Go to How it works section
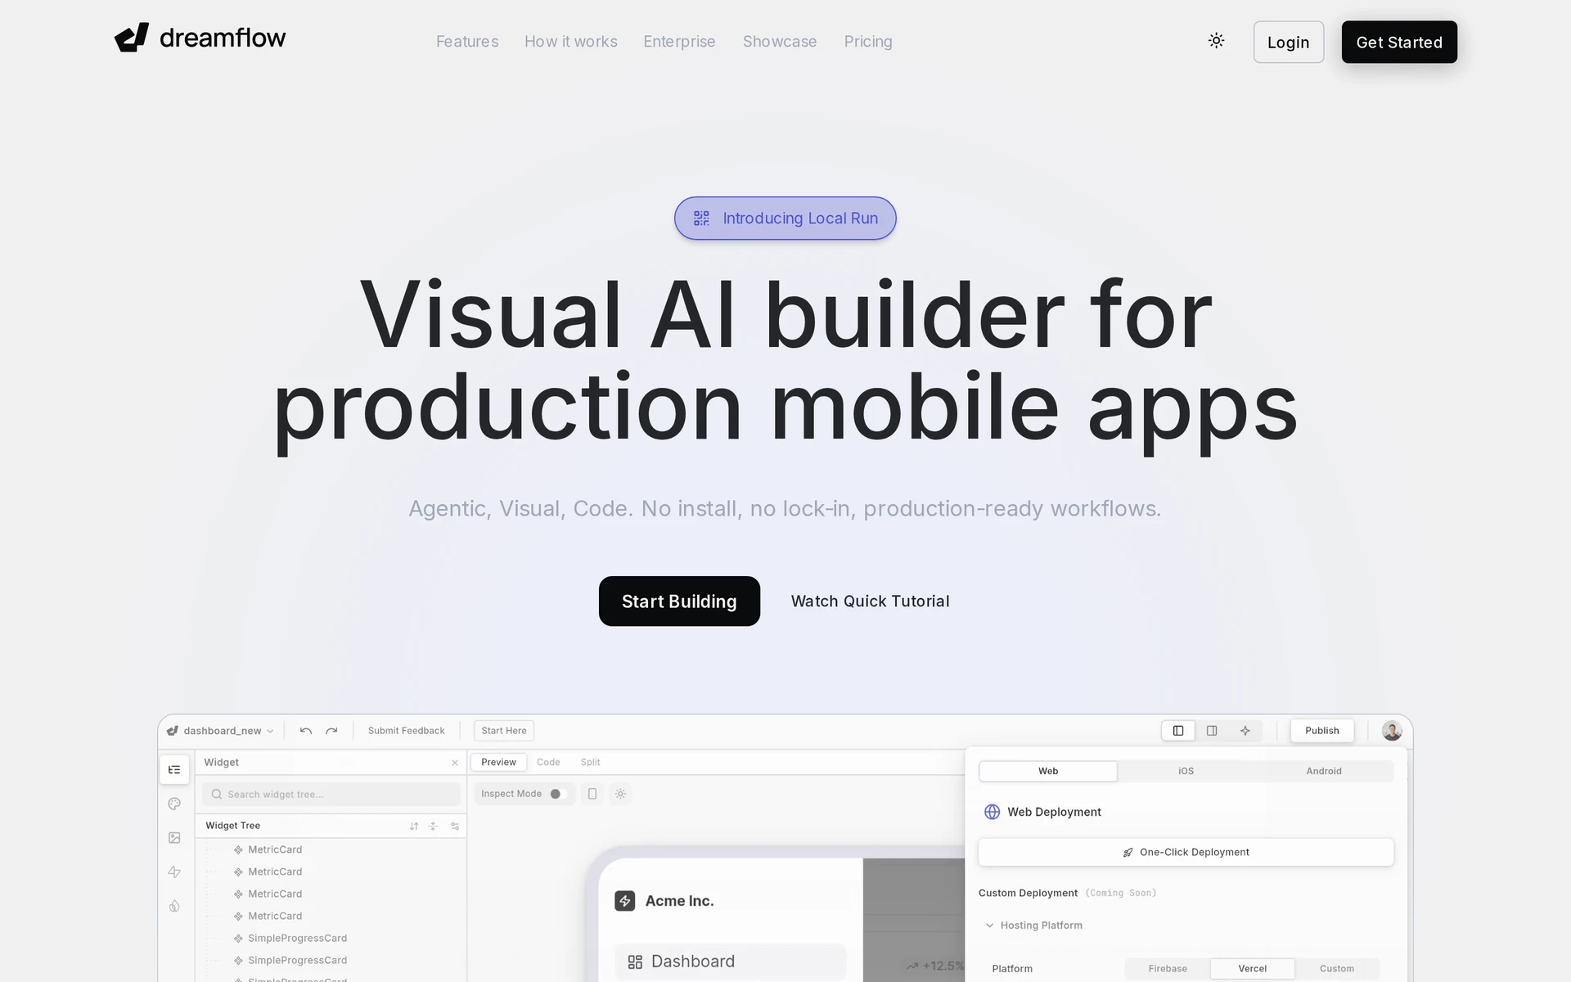Viewport: 1571px width, 982px height. tap(571, 42)
